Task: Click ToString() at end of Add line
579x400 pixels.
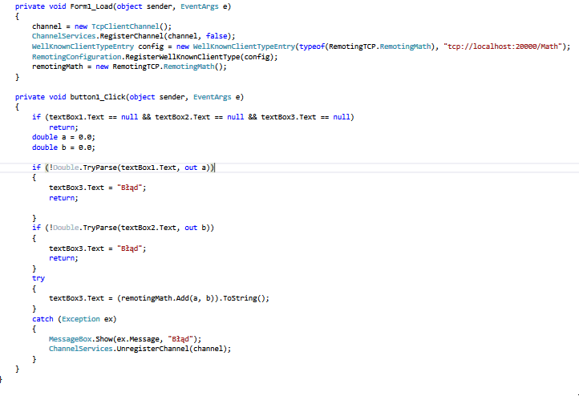Action: (244, 298)
